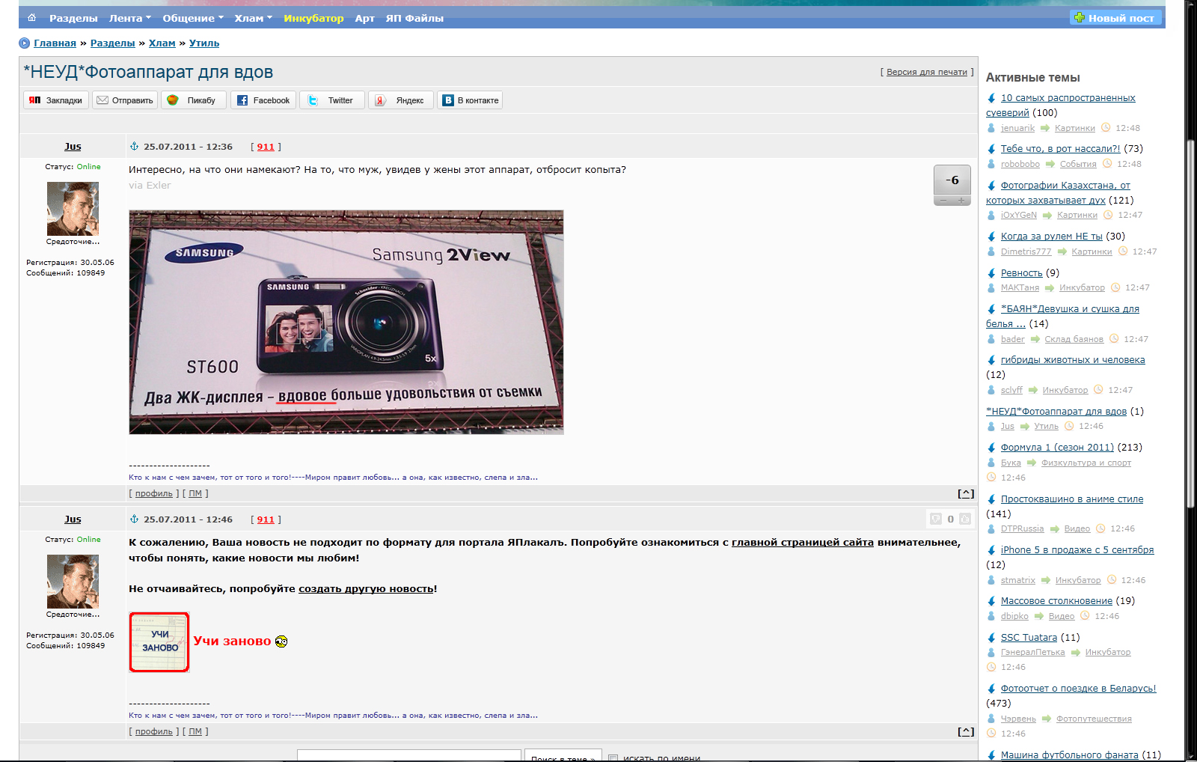Open 'iPhone 5 в продаже с 5 сентября'
Screen dimensions: 1197x762
point(1077,550)
